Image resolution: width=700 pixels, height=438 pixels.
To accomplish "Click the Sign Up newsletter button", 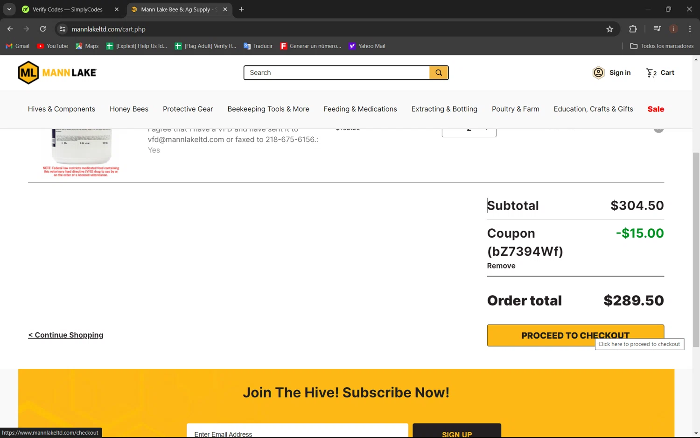I will click(457, 431).
